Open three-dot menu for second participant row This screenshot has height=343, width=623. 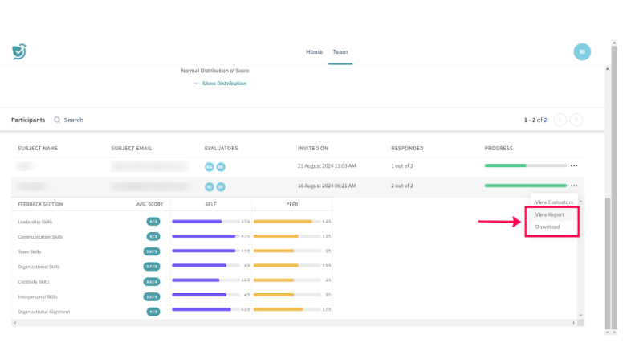[x=574, y=186]
